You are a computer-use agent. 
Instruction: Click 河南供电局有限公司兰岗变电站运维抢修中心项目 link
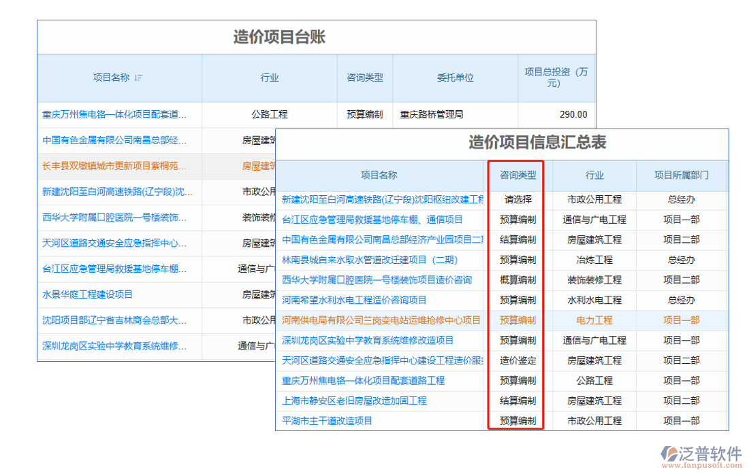(381, 320)
